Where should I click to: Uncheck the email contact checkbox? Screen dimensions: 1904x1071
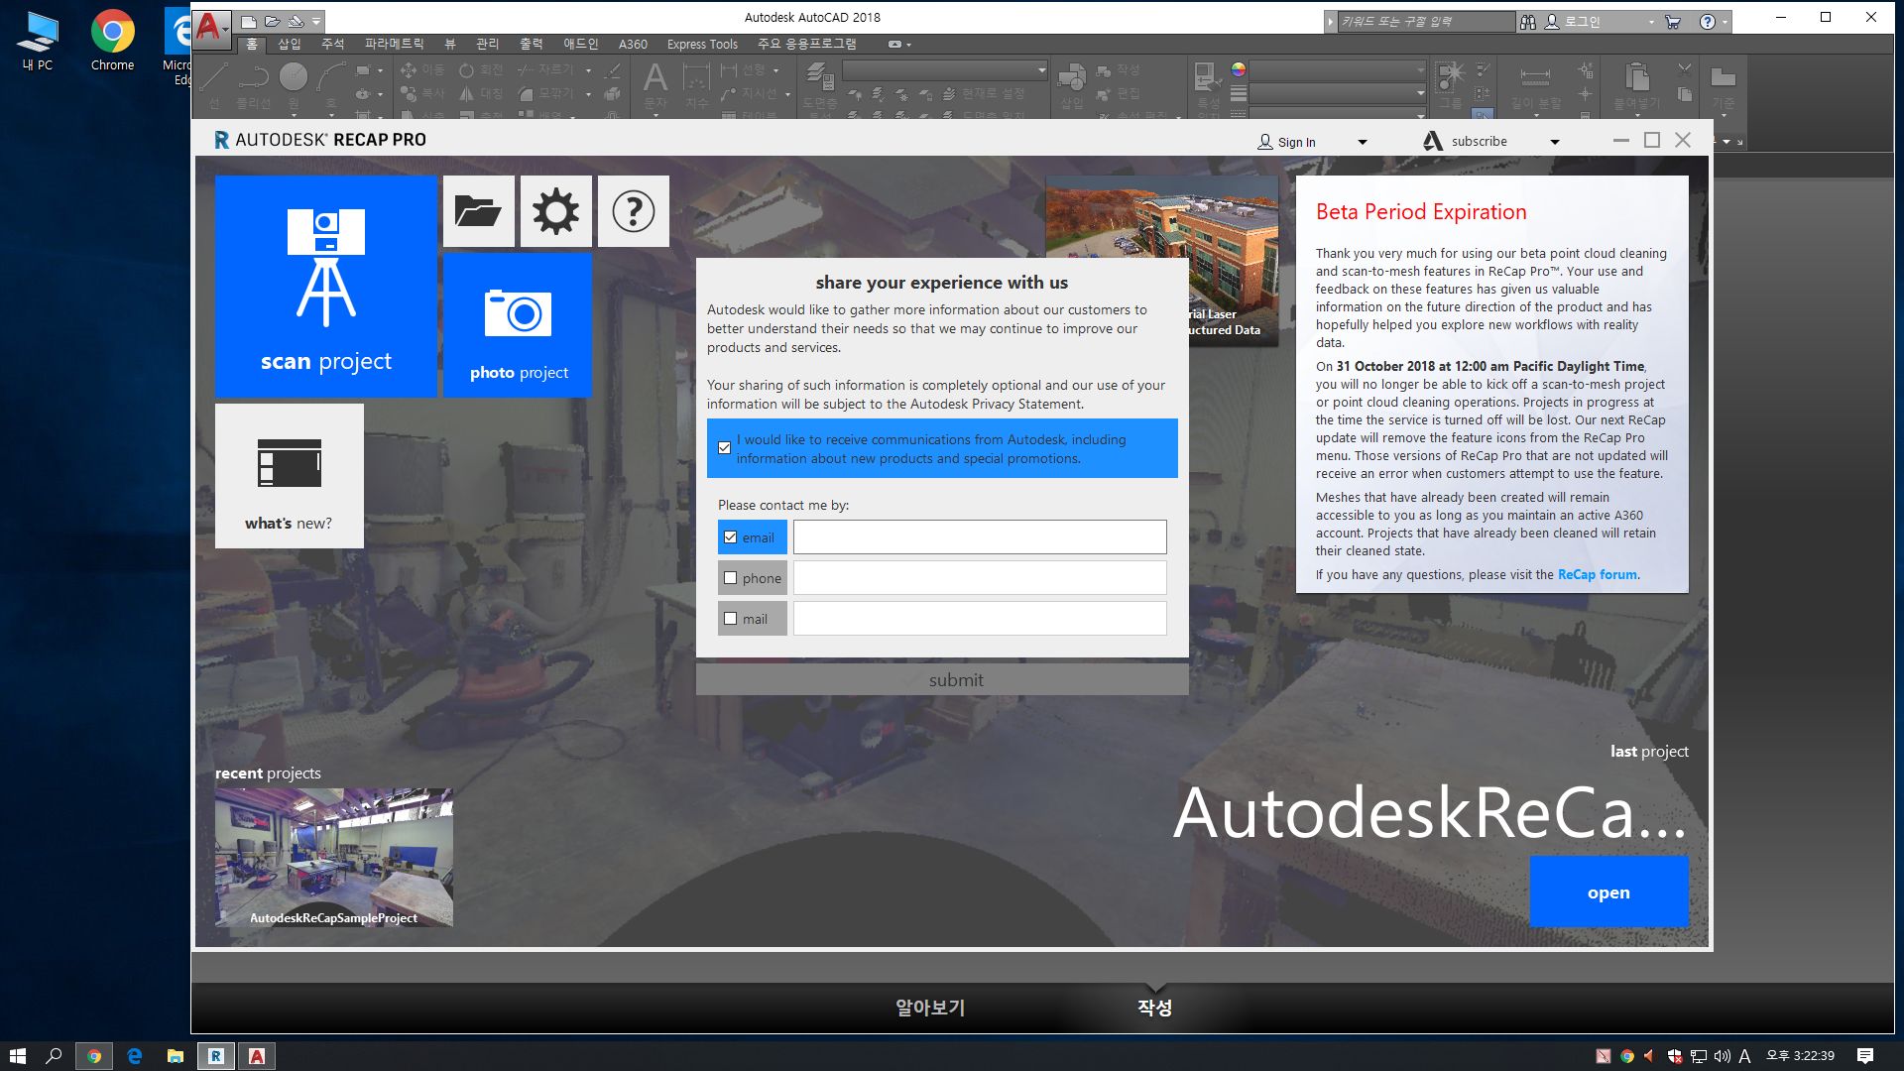click(731, 537)
